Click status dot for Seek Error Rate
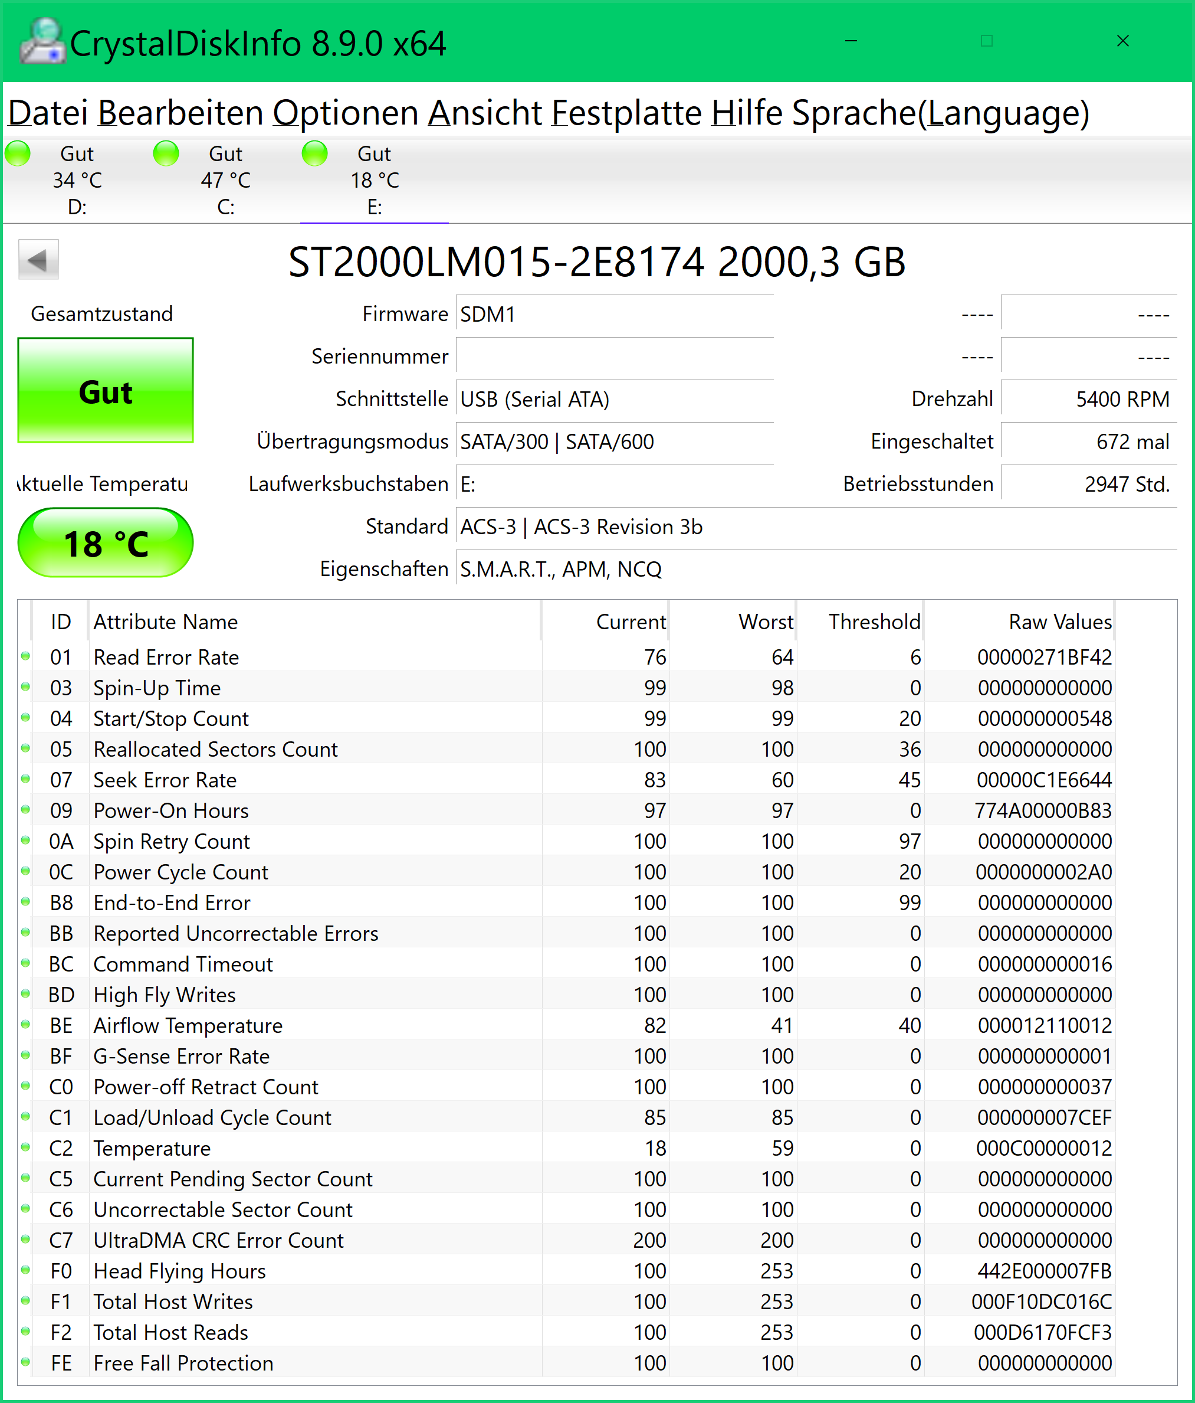The width and height of the screenshot is (1195, 1403). pyautogui.click(x=26, y=779)
